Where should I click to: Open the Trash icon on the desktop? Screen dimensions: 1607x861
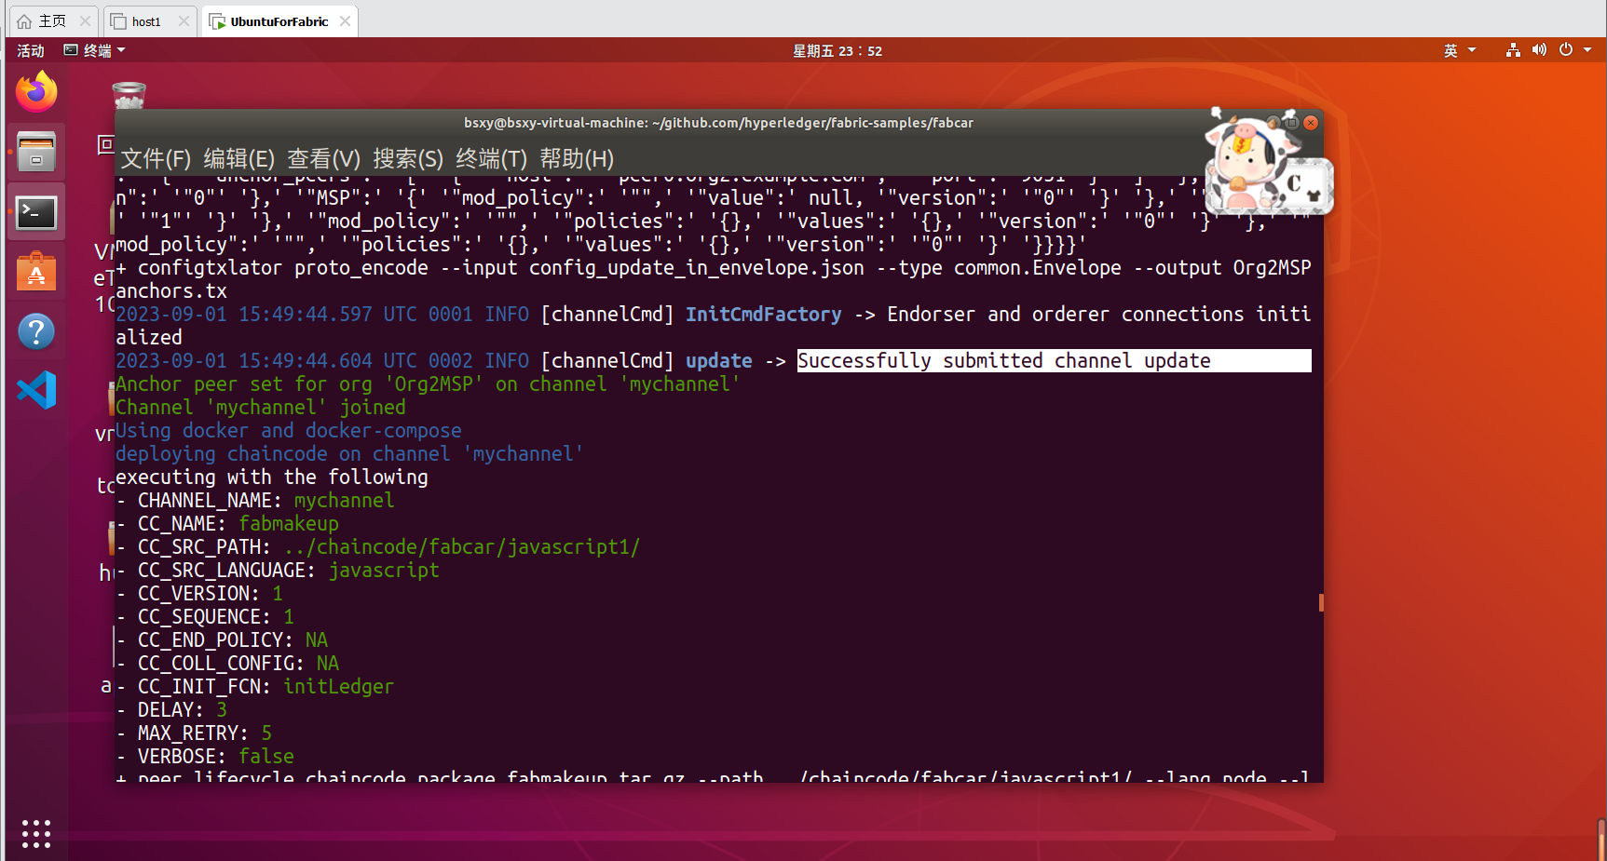pos(129,96)
